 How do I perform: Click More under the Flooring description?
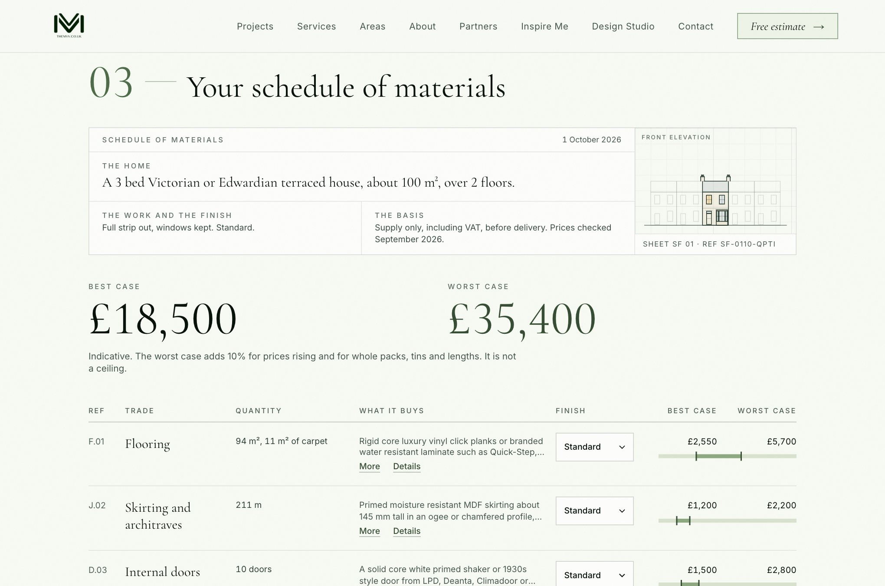370,466
